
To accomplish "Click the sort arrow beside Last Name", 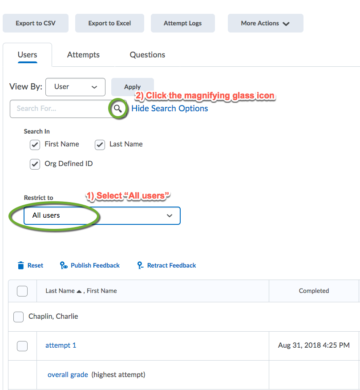I will [79, 291].
